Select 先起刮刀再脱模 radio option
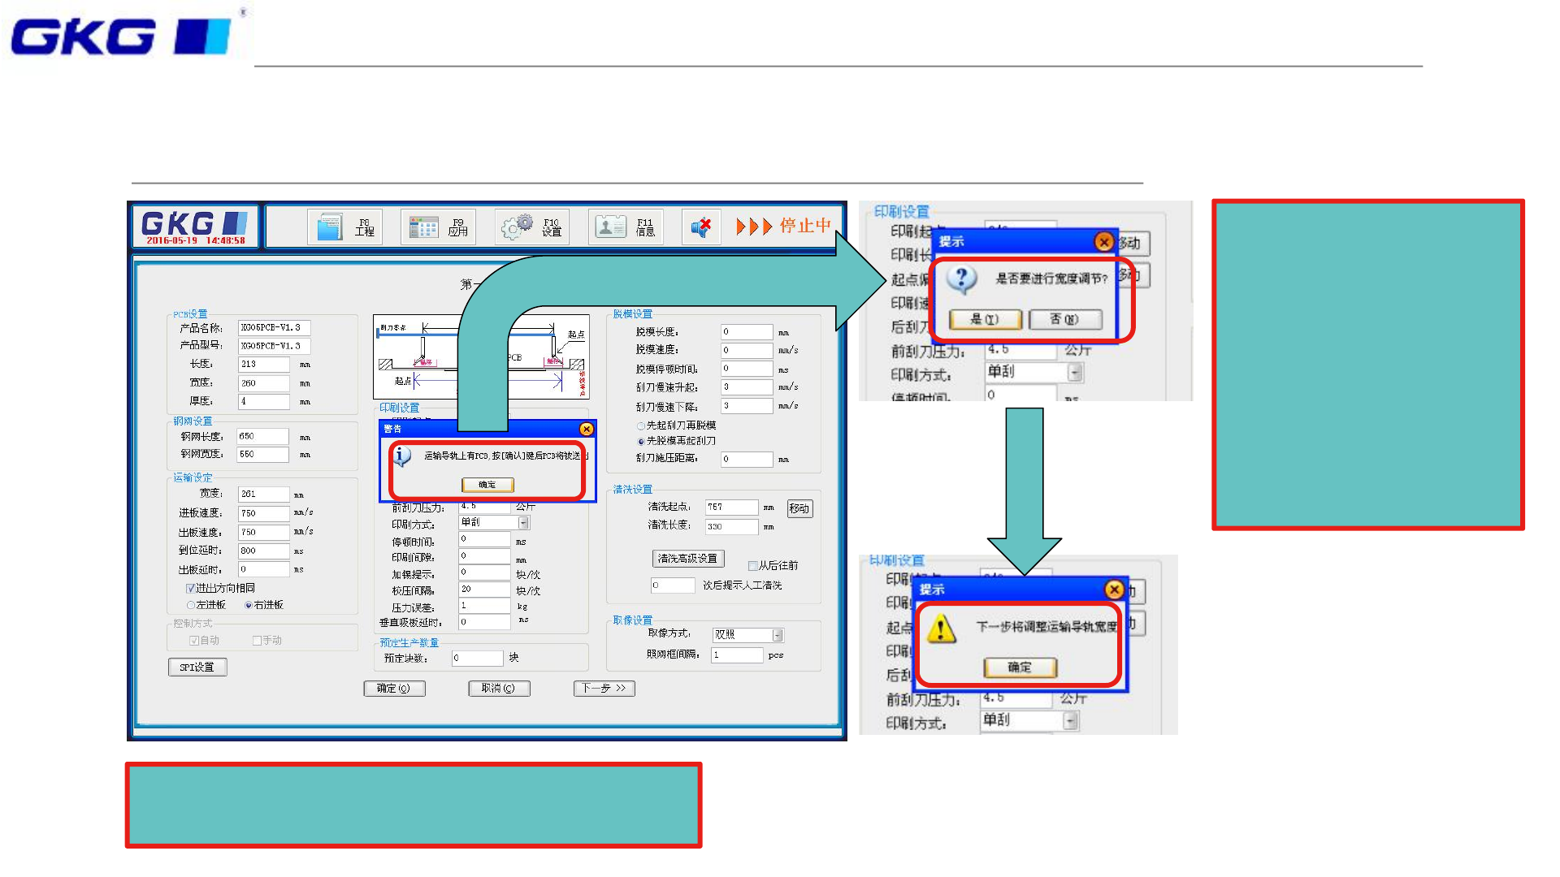The width and height of the screenshot is (1560, 877). coord(641,426)
